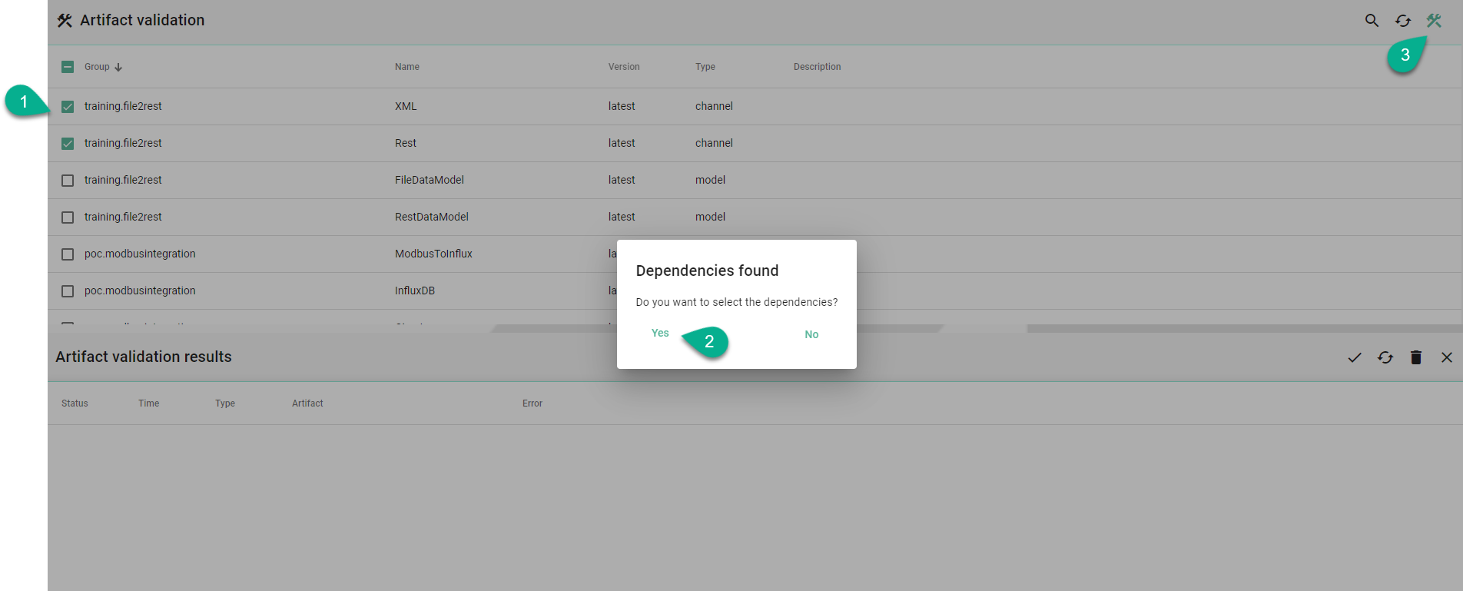Decline dependencies selection with No
This screenshot has width=1463, height=591.
tap(811, 334)
